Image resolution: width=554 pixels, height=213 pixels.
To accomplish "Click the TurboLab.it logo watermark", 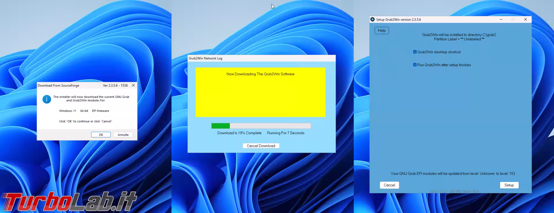I will (x=69, y=201).
